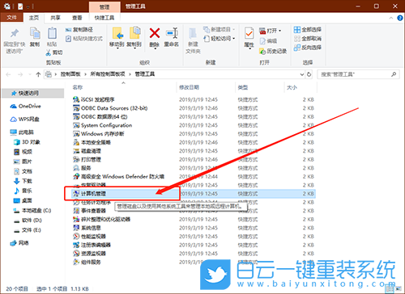Click the 粘贴 (Paste) ribbon icon
The height and width of the screenshot is (294, 405).
point(52,33)
